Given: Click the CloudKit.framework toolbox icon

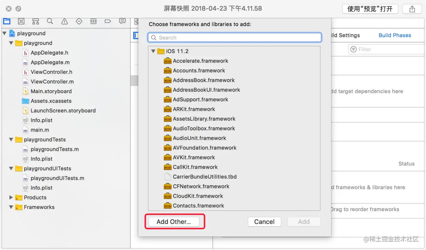Looking at the screenshot, I should coord(168,196).
